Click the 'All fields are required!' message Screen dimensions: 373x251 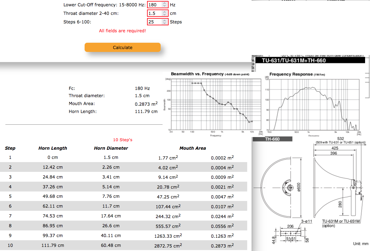pyautogui.click(x=123, y=31)
